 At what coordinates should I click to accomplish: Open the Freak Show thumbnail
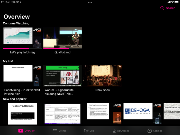click(x=103, y=76)
